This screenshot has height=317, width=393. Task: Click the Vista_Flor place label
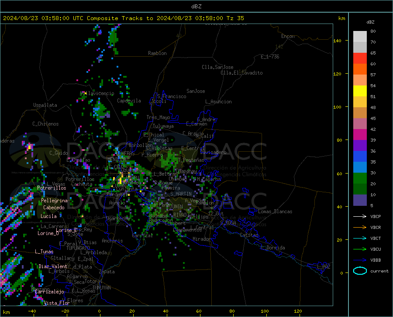[57, 303]
